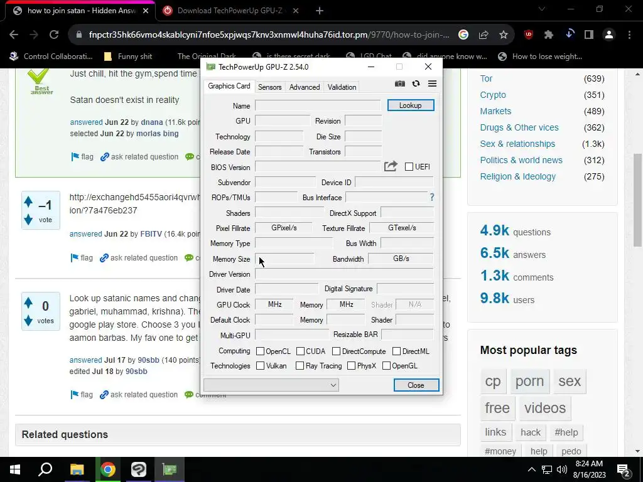Open the notification center icon

pos(624,469)
